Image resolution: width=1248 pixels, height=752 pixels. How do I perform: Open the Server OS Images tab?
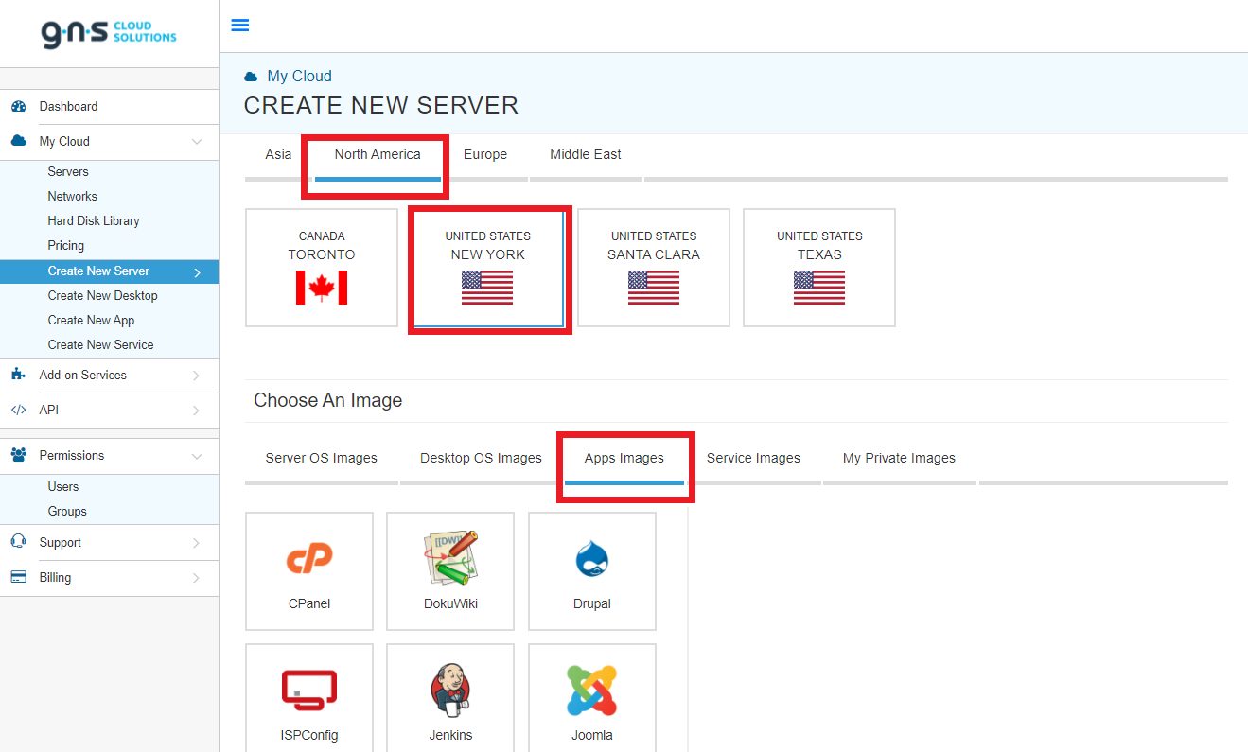322,458
